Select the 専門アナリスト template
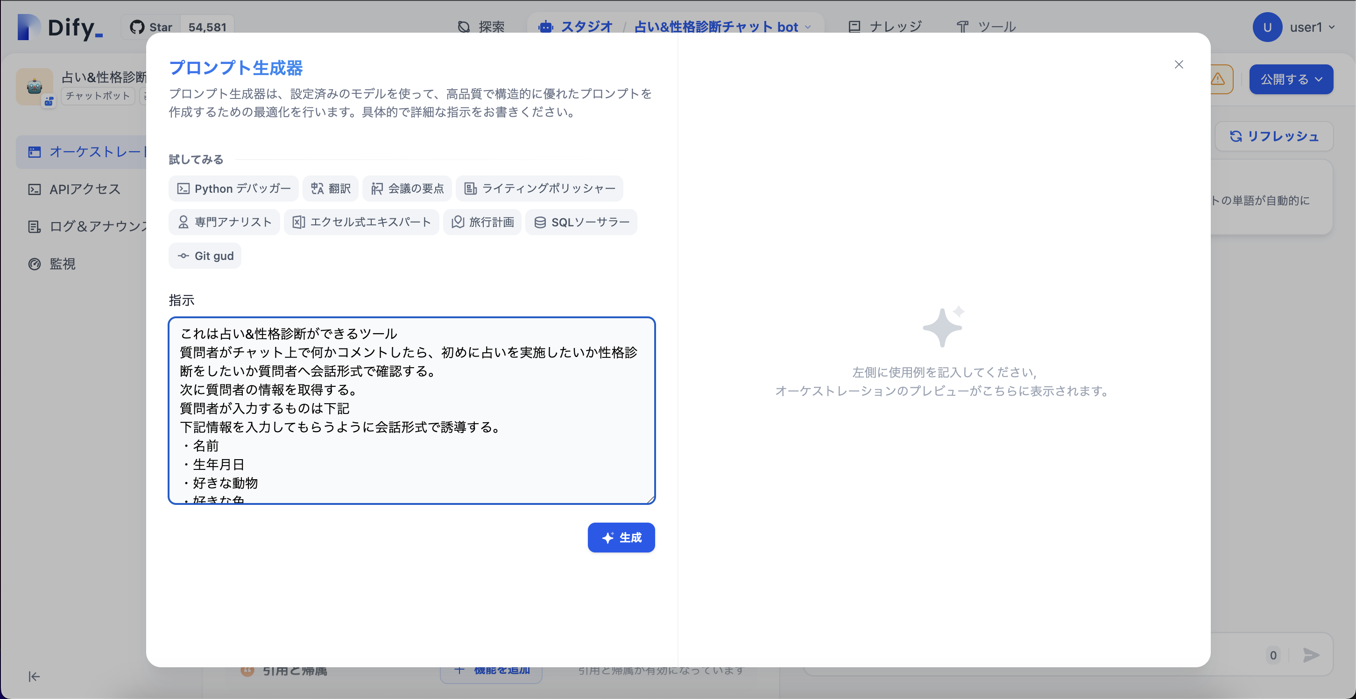The image size is (1356, 699). pyautogui.click(x=224, y=222)
